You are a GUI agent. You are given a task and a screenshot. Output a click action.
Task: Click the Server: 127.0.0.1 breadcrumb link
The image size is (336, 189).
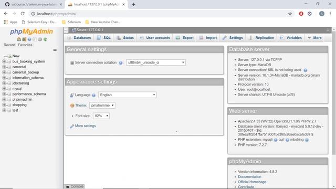click(89, 30)
